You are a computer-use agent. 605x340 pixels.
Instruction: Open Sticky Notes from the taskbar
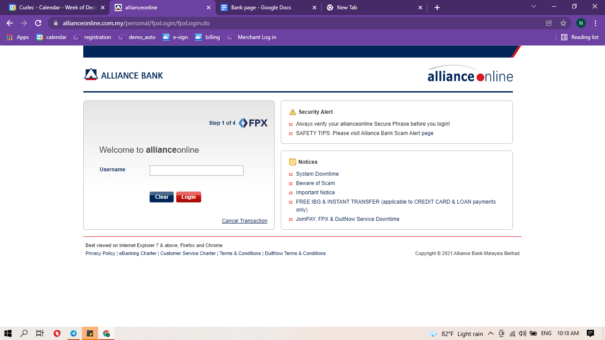coord(90,333)
